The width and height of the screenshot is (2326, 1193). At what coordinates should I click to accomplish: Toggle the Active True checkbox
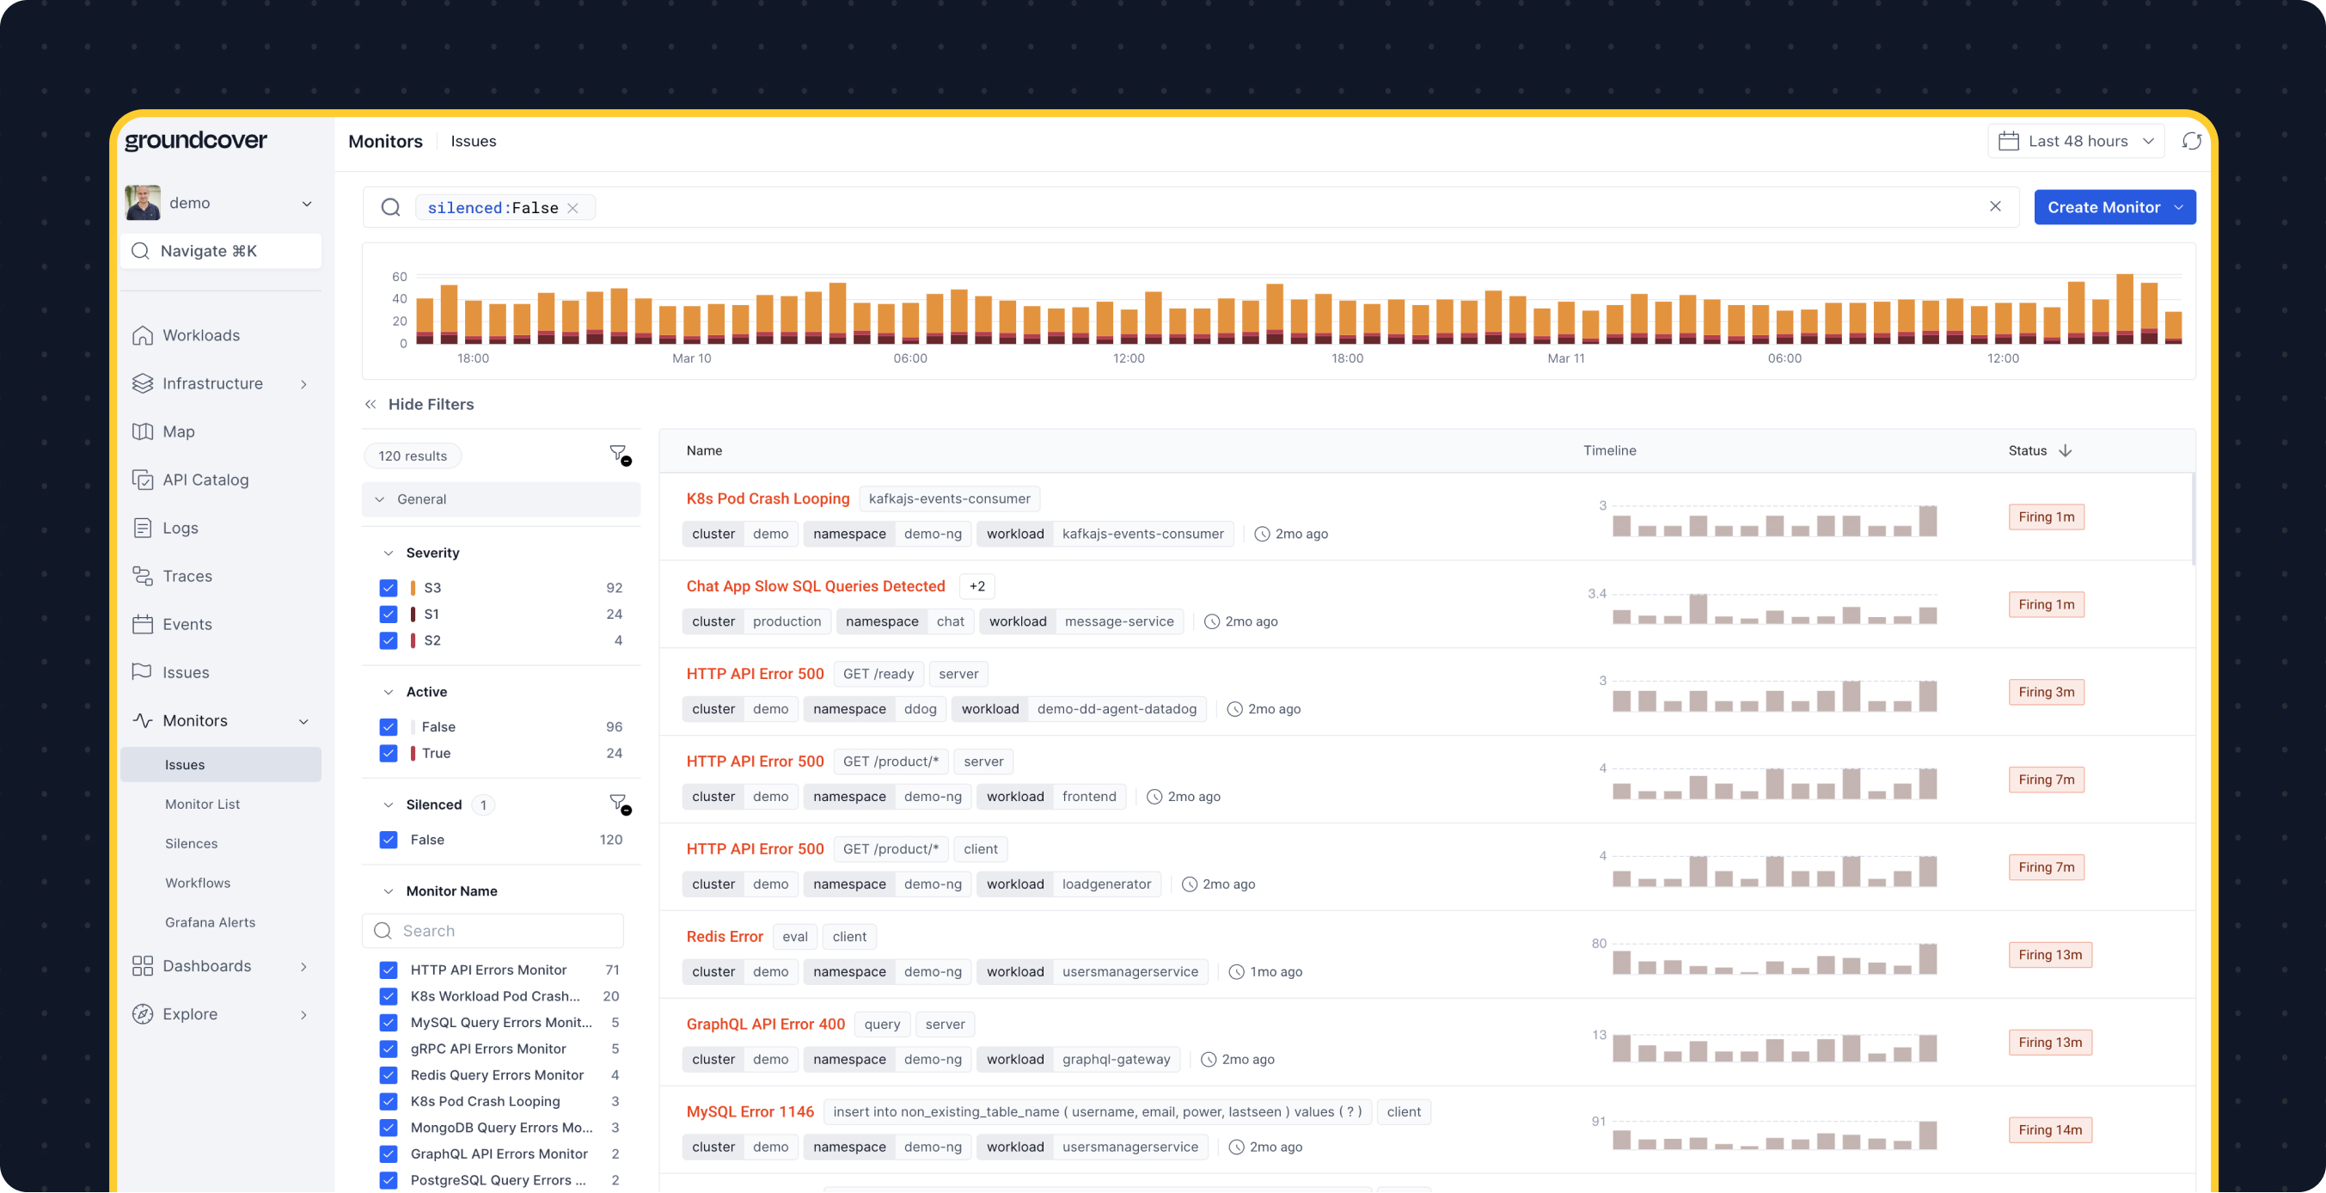click(389, 753)
